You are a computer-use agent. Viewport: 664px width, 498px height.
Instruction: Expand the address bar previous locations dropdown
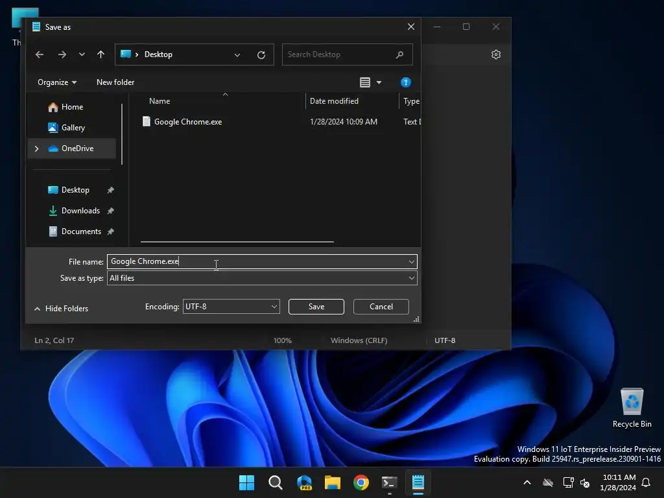237,54
